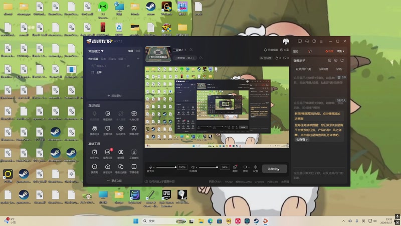Expand 更多功能 more functions
The image size is (401, 226).
point(115,181)
